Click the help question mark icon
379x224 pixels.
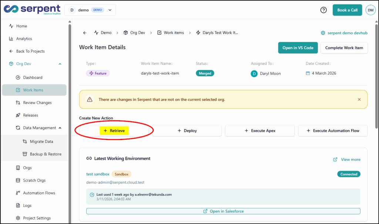click(x=323, y=10)
